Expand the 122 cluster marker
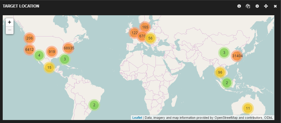This screenshot has width=281, height=123. pyautogui.click(x=134, y=33)
